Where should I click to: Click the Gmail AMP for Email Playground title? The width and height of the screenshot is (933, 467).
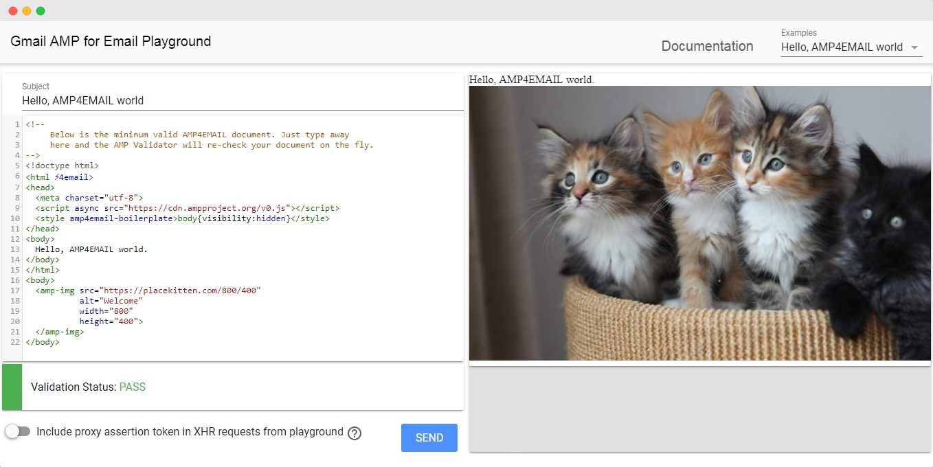[110, 41]
